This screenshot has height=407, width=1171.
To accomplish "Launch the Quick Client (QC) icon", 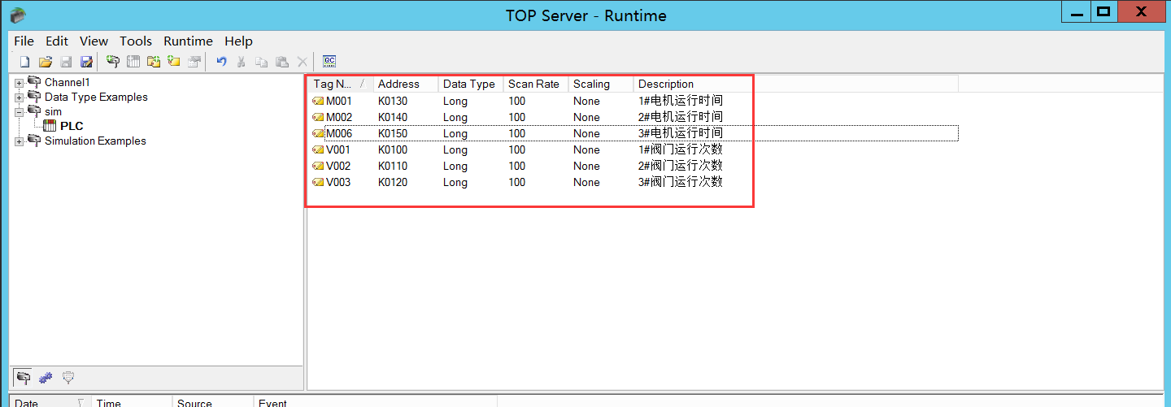I will [x=329, y=62].
